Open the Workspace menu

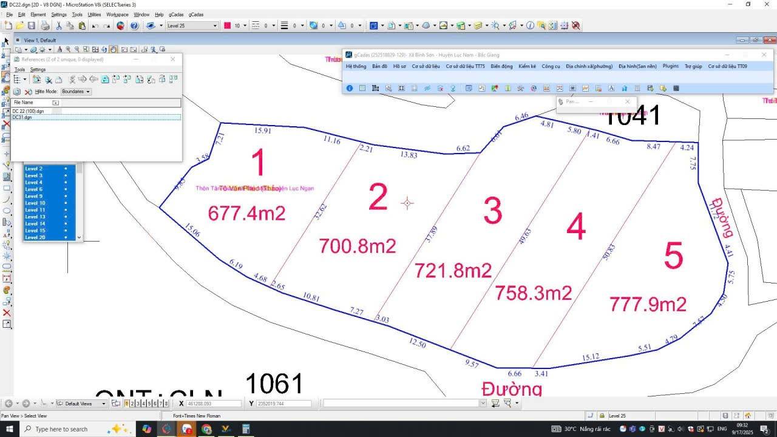pyautogui.click(x=117, y=15)
